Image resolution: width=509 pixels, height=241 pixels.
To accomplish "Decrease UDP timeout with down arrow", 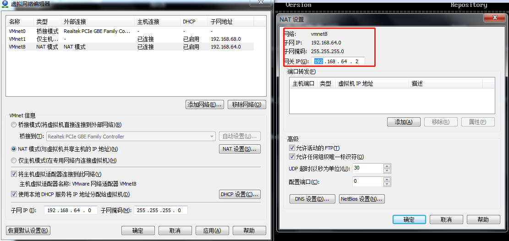I will coord(387,171).
